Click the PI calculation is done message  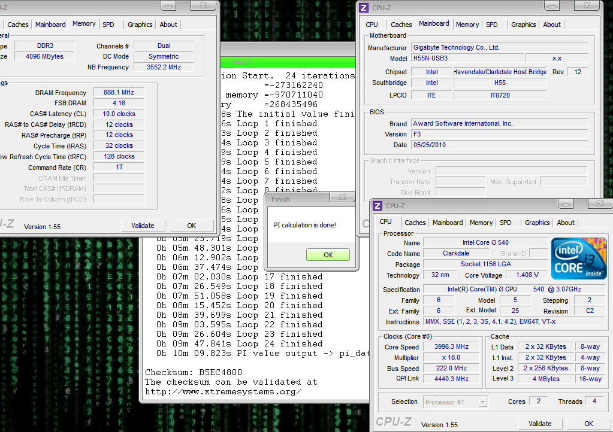pos(305,225)
